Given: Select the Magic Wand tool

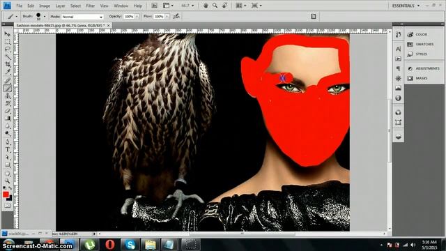Looking at the screenshot, I should click(8, 57).
